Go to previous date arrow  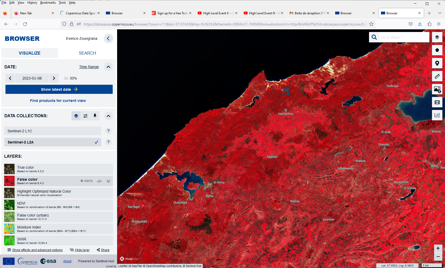tap(10, 78)
